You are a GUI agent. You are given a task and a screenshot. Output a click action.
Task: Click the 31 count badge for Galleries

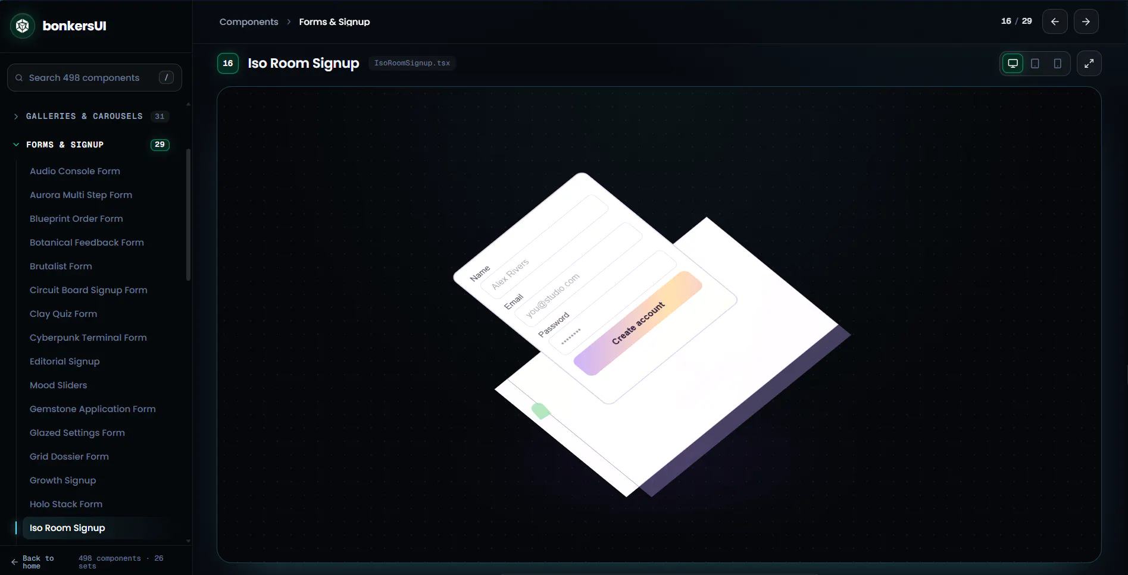tap(160, 117)
